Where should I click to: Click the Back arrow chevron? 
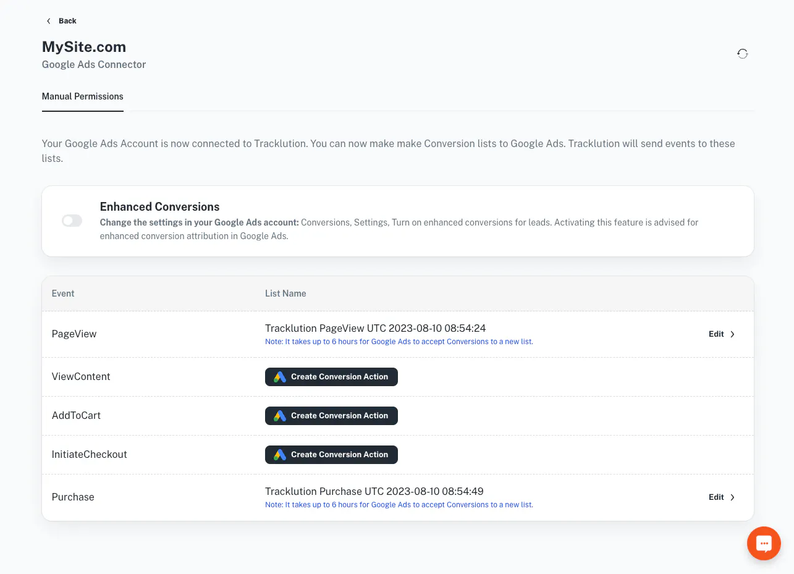click(49, 21)
